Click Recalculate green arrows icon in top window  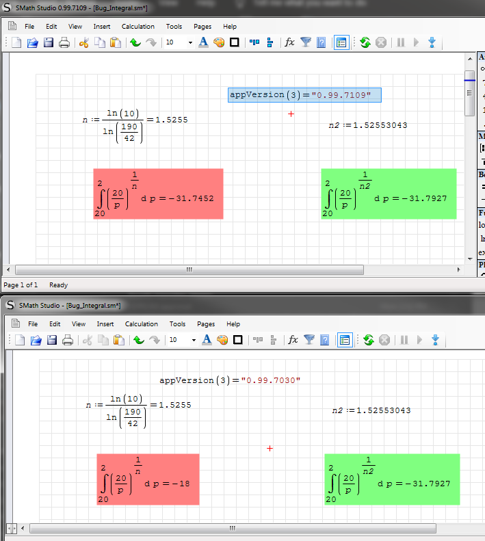tap(365, 42)
